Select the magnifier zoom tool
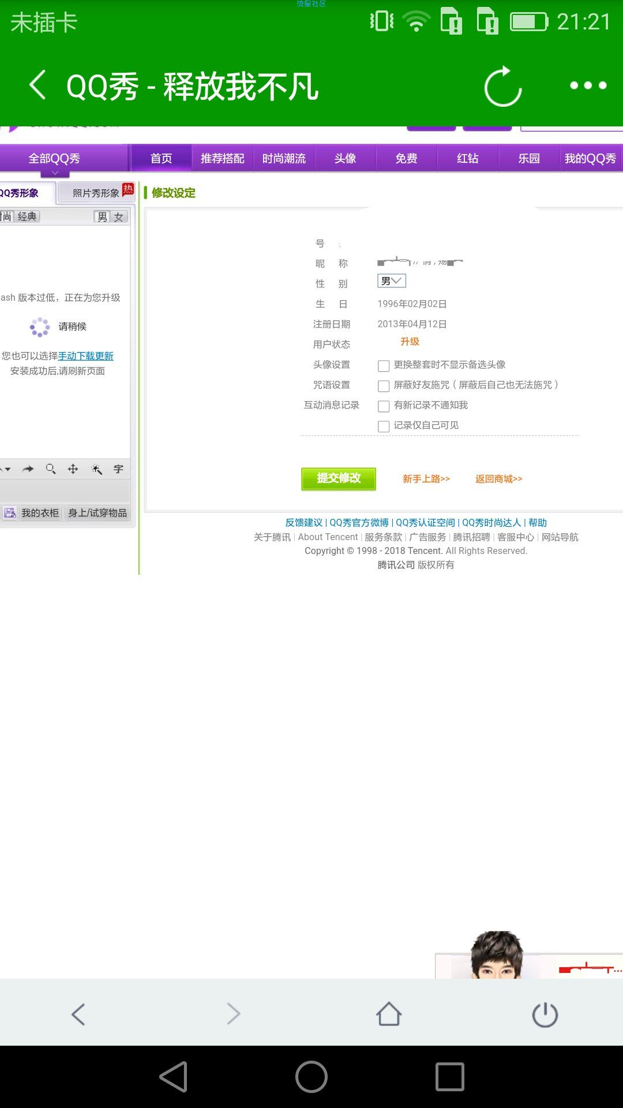 (51, 469)
